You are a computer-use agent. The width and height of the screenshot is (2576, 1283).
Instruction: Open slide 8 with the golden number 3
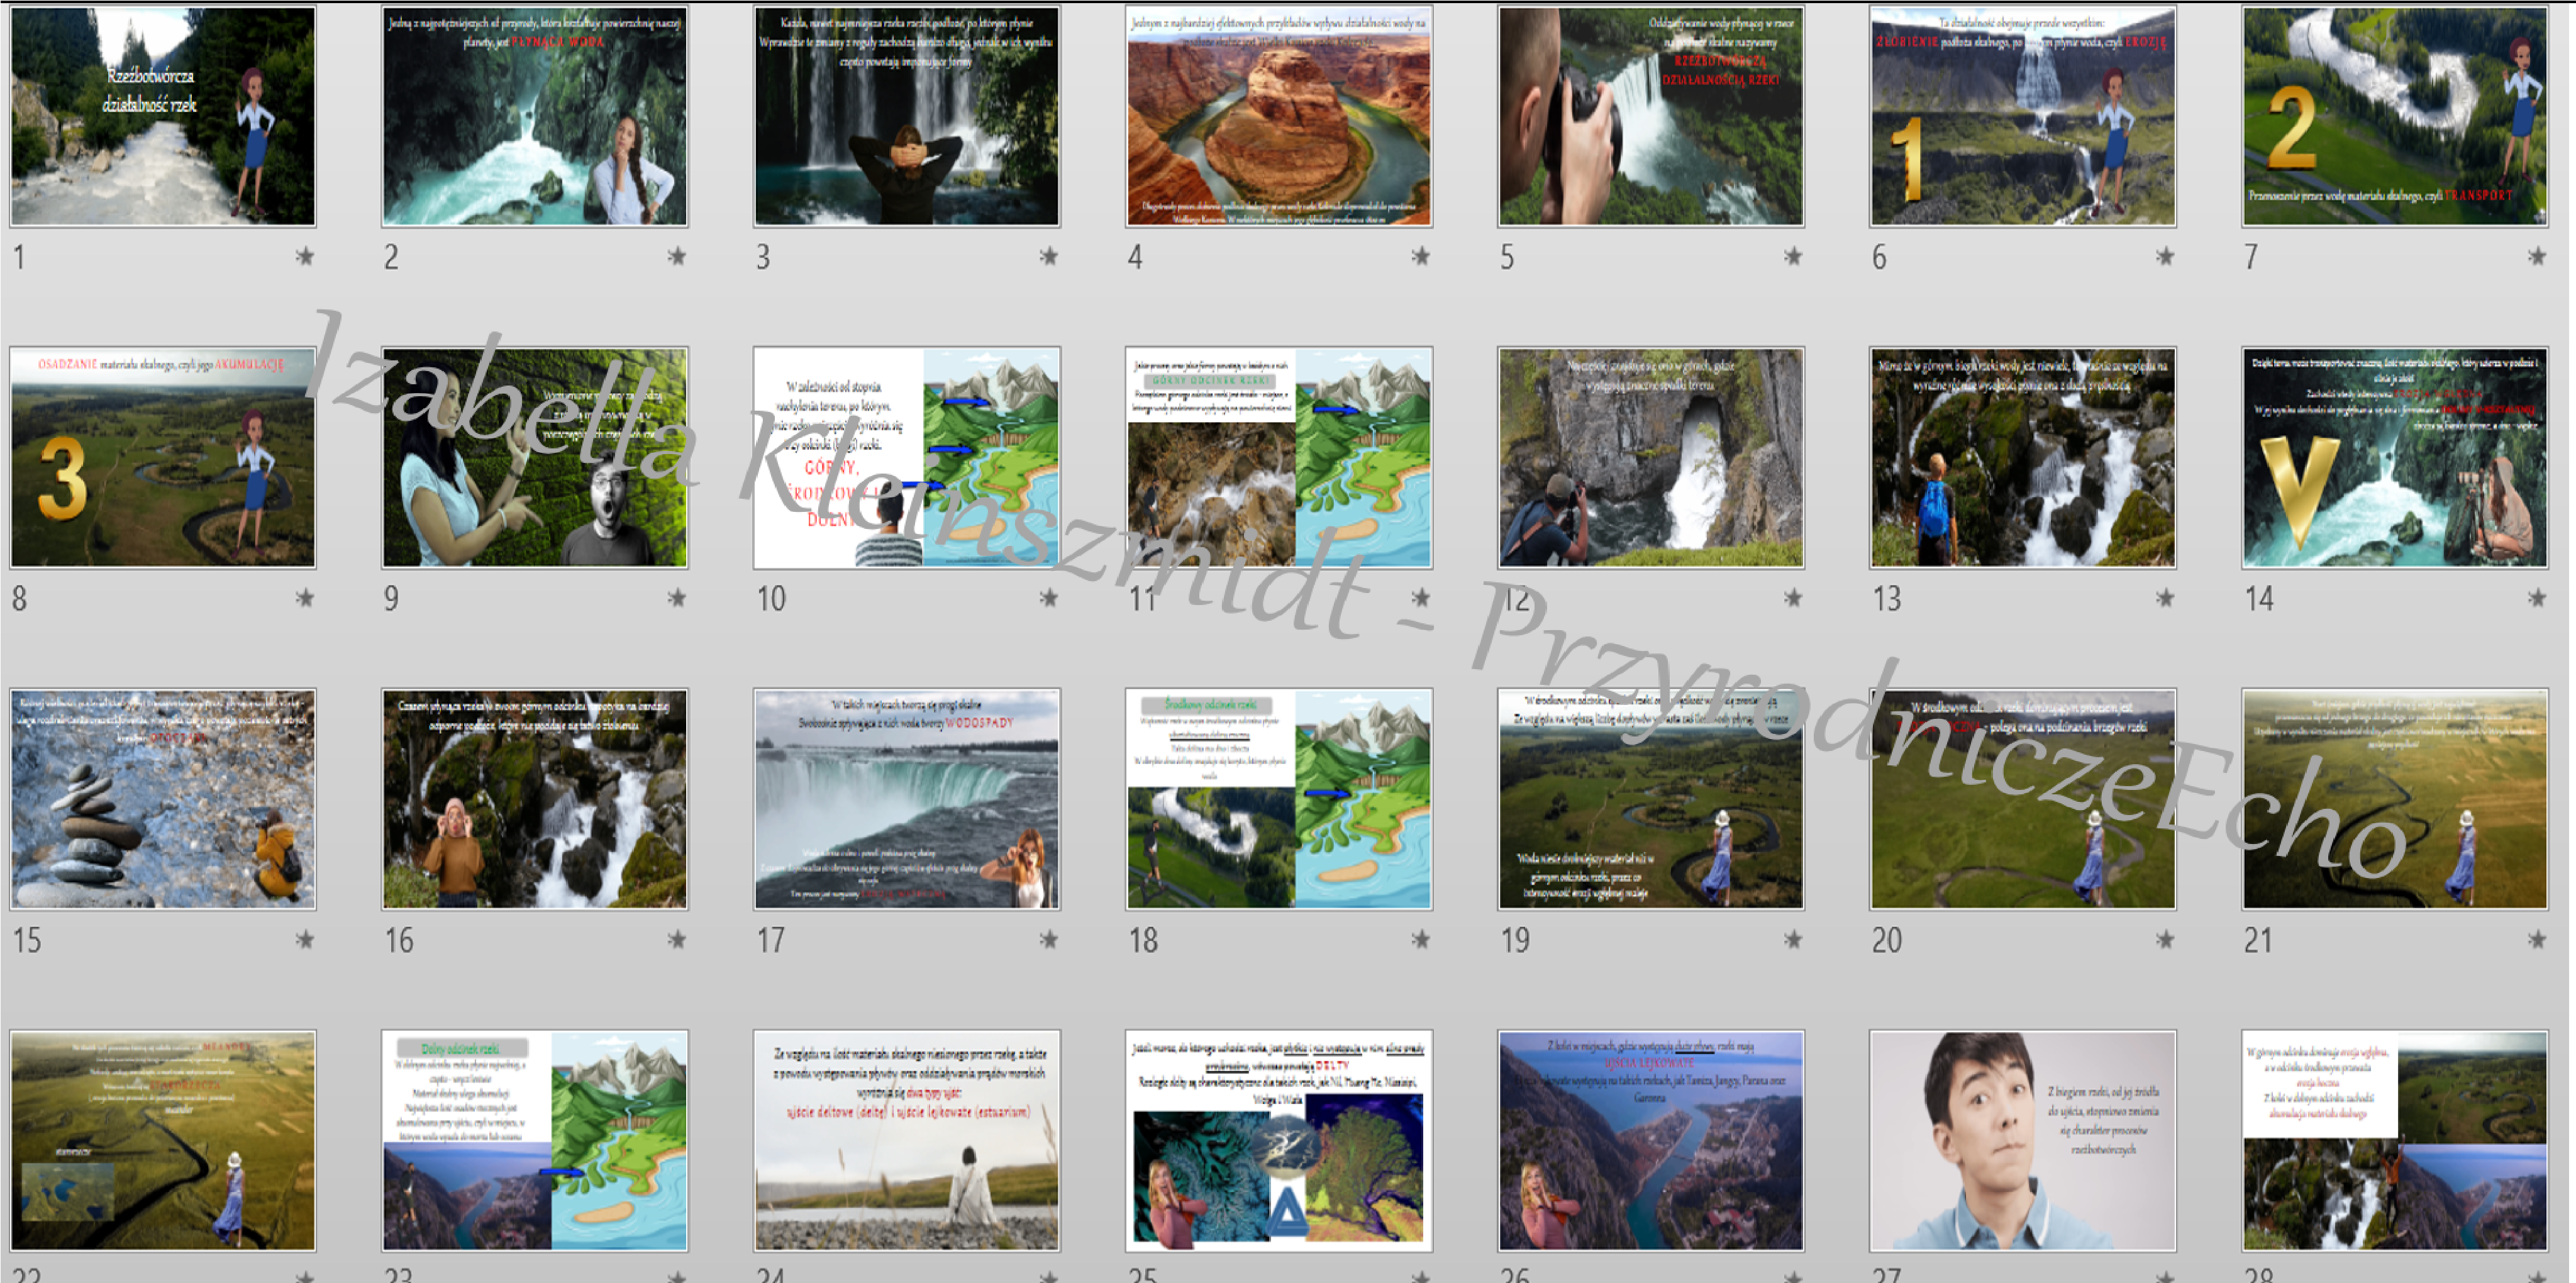tap(163, 458)
